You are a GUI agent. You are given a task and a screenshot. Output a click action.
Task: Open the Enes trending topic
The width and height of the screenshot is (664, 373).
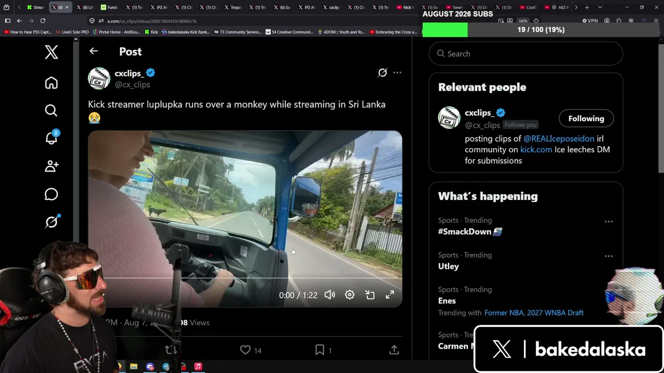447,300
